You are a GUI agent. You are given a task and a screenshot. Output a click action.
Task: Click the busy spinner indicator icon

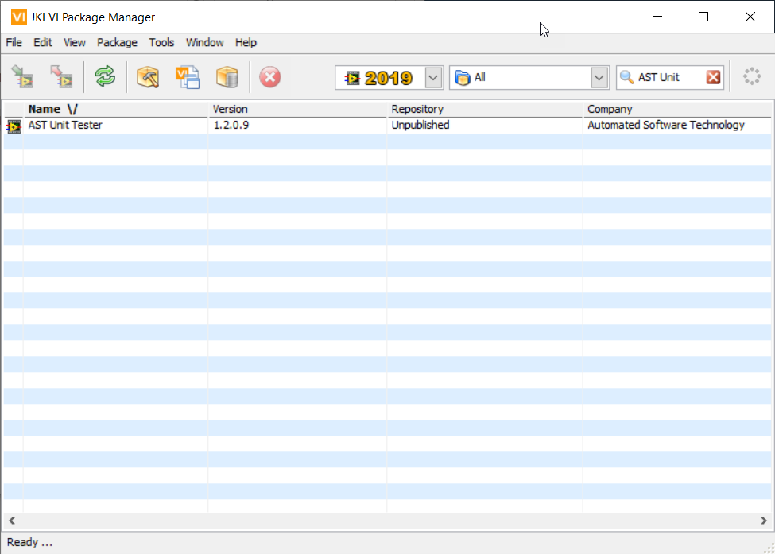click(x=752, y=76)
